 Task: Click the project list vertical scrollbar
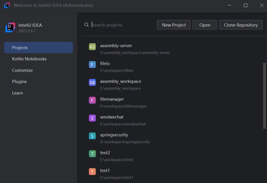coord(264,96)
